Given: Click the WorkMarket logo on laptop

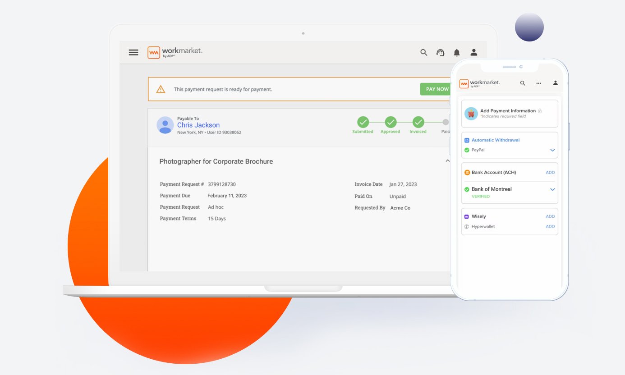Looking at the screenshot, I should tap(175, 52).
